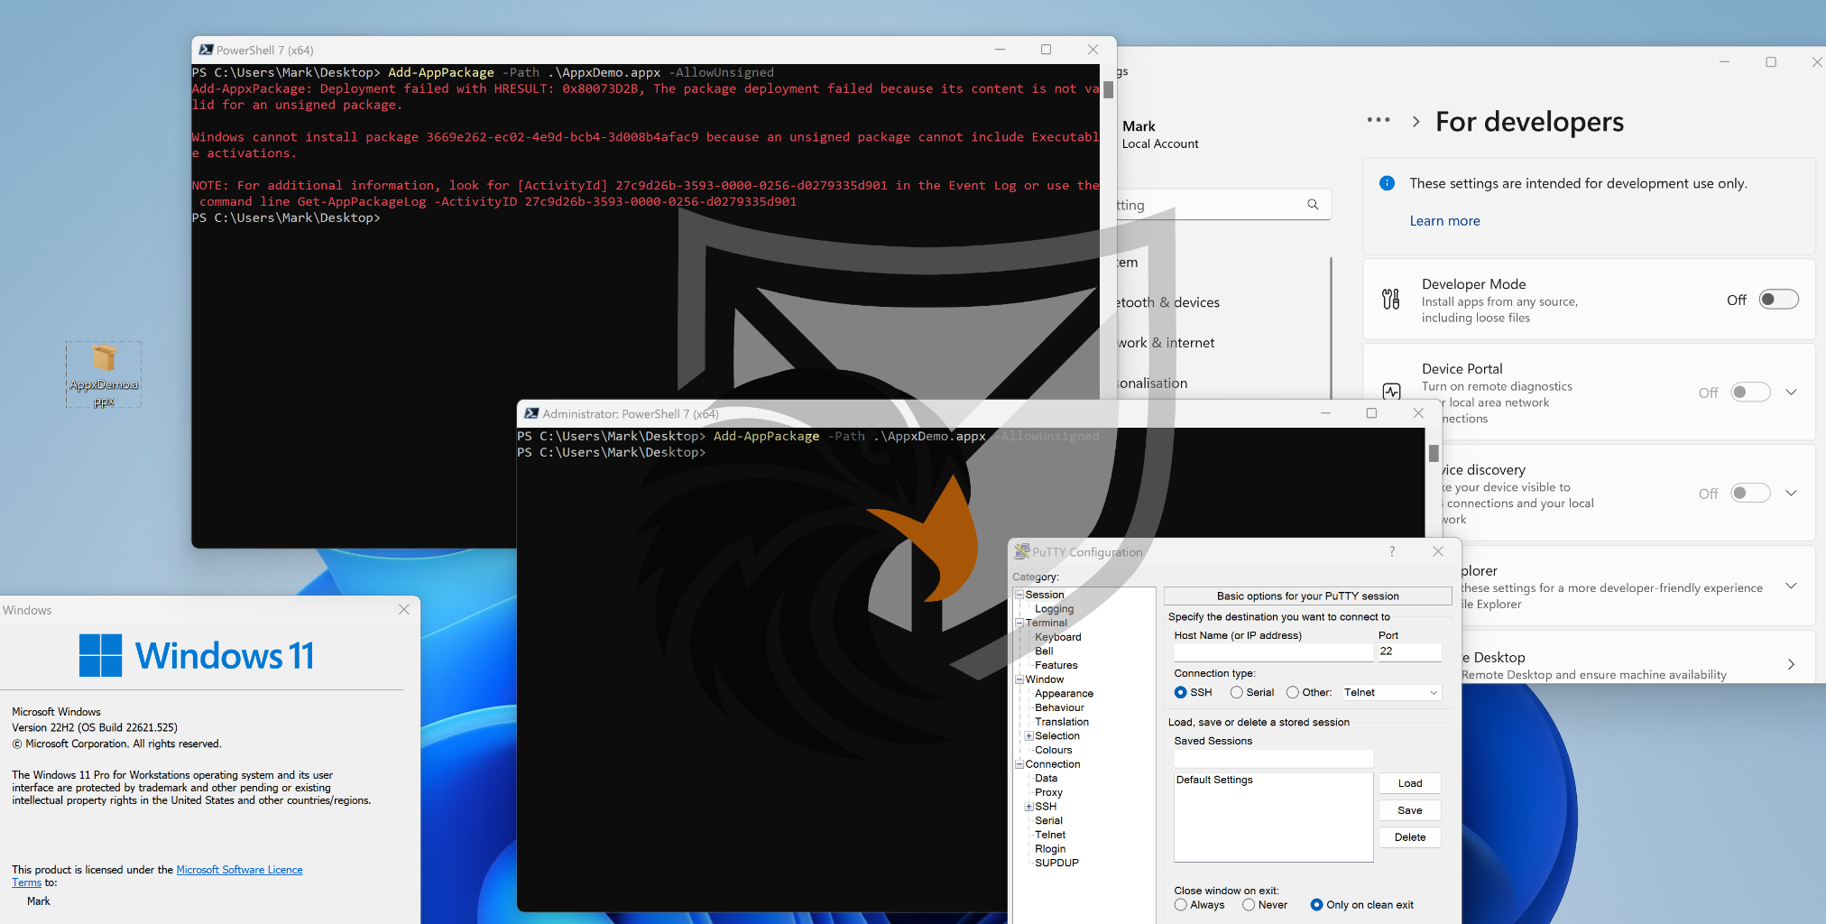Image resolution: width=1826 pixels, height=924 pixels.
Task: Select Appearance category in PuTTY tree
Action: [x=1064, y=694]
